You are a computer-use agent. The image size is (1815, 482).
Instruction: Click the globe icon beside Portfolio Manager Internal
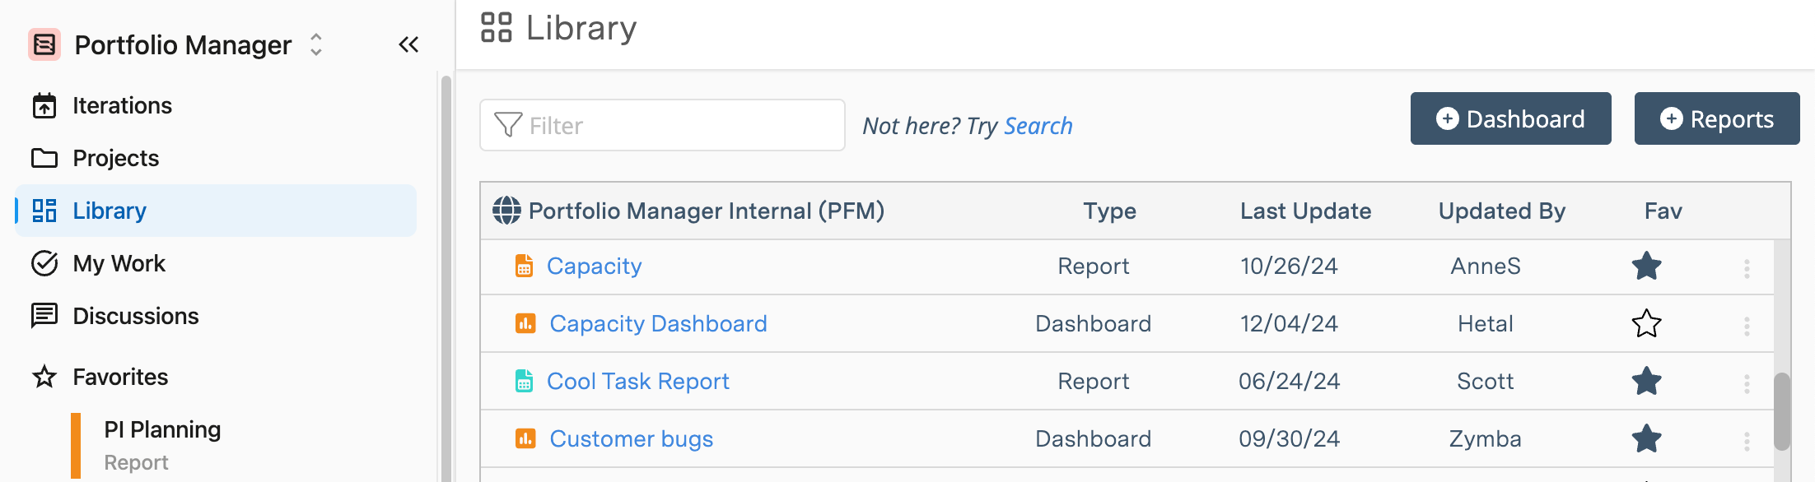[x=506, y=211]
